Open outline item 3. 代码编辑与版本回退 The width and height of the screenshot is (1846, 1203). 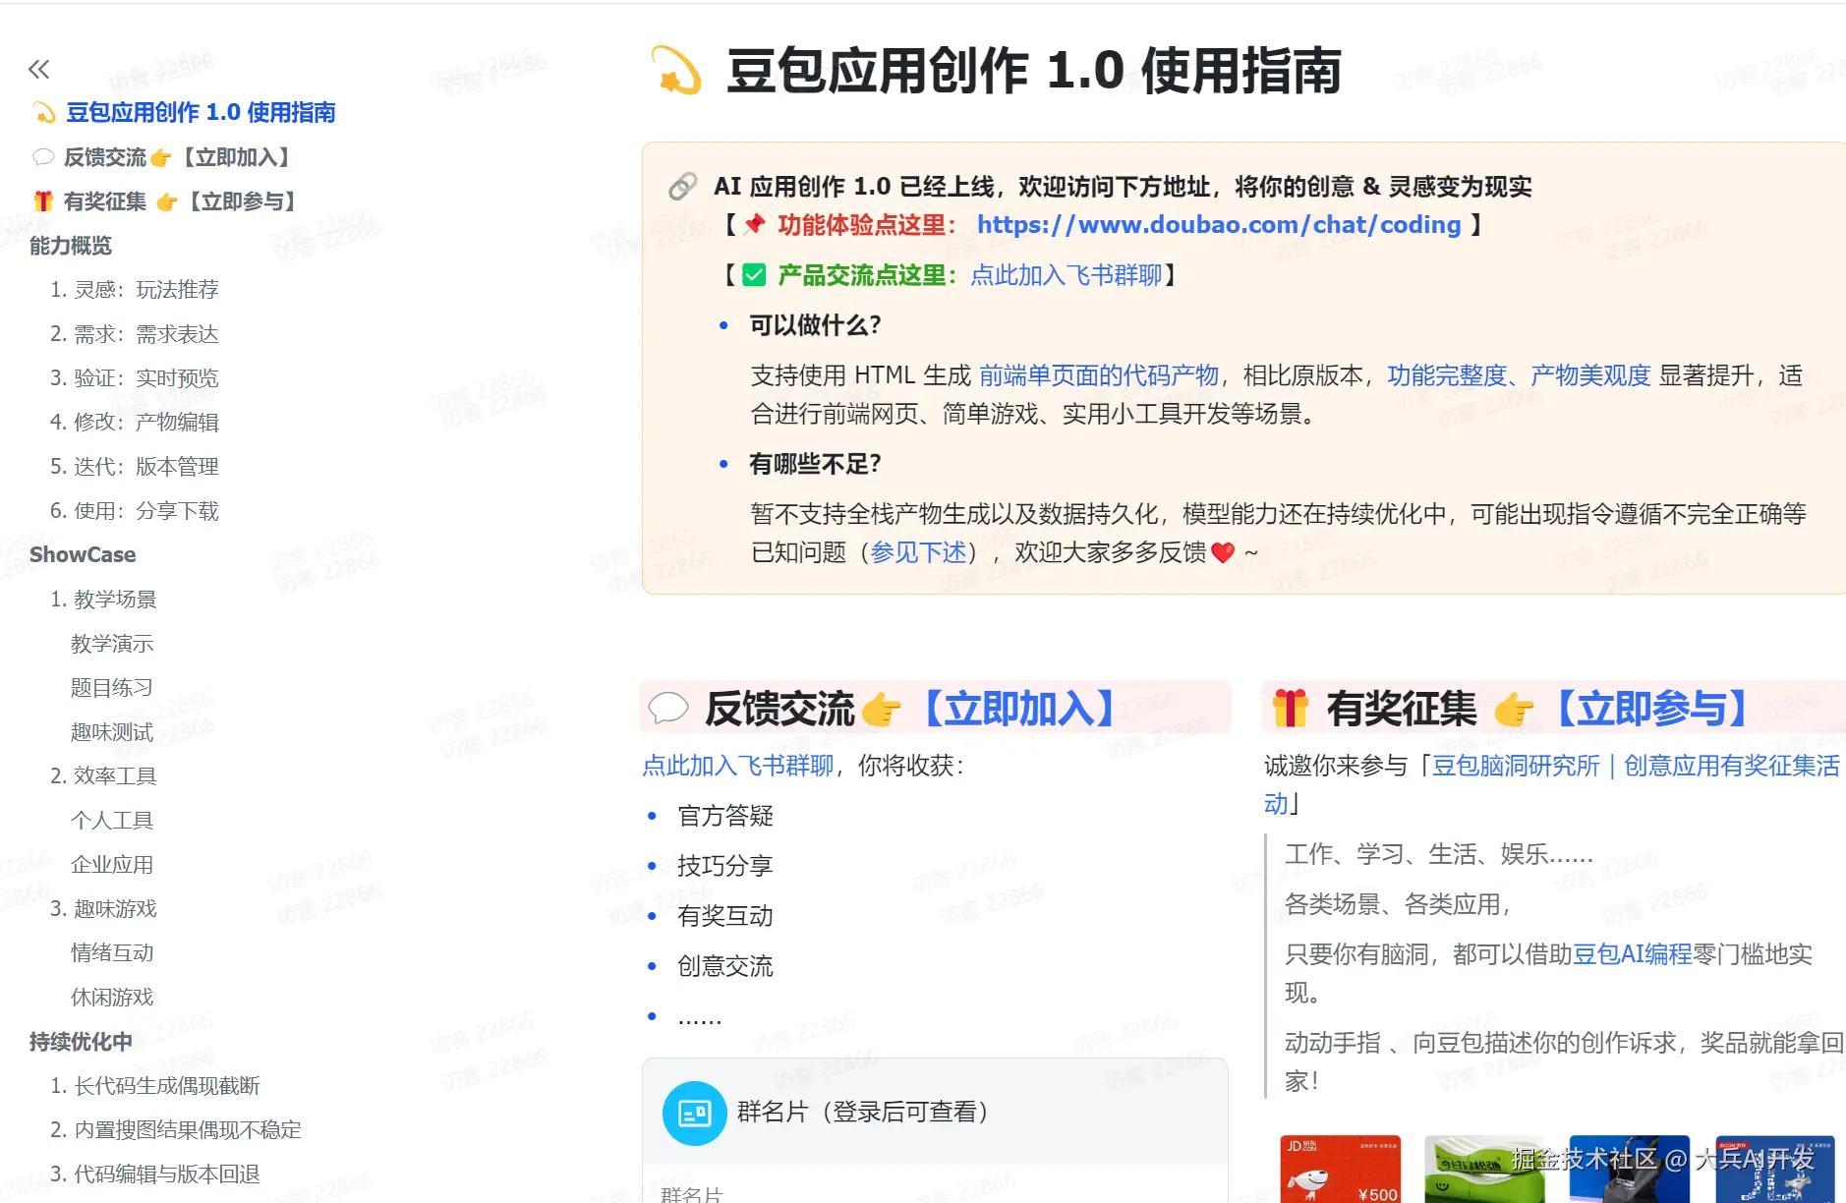pos(155,1174)
